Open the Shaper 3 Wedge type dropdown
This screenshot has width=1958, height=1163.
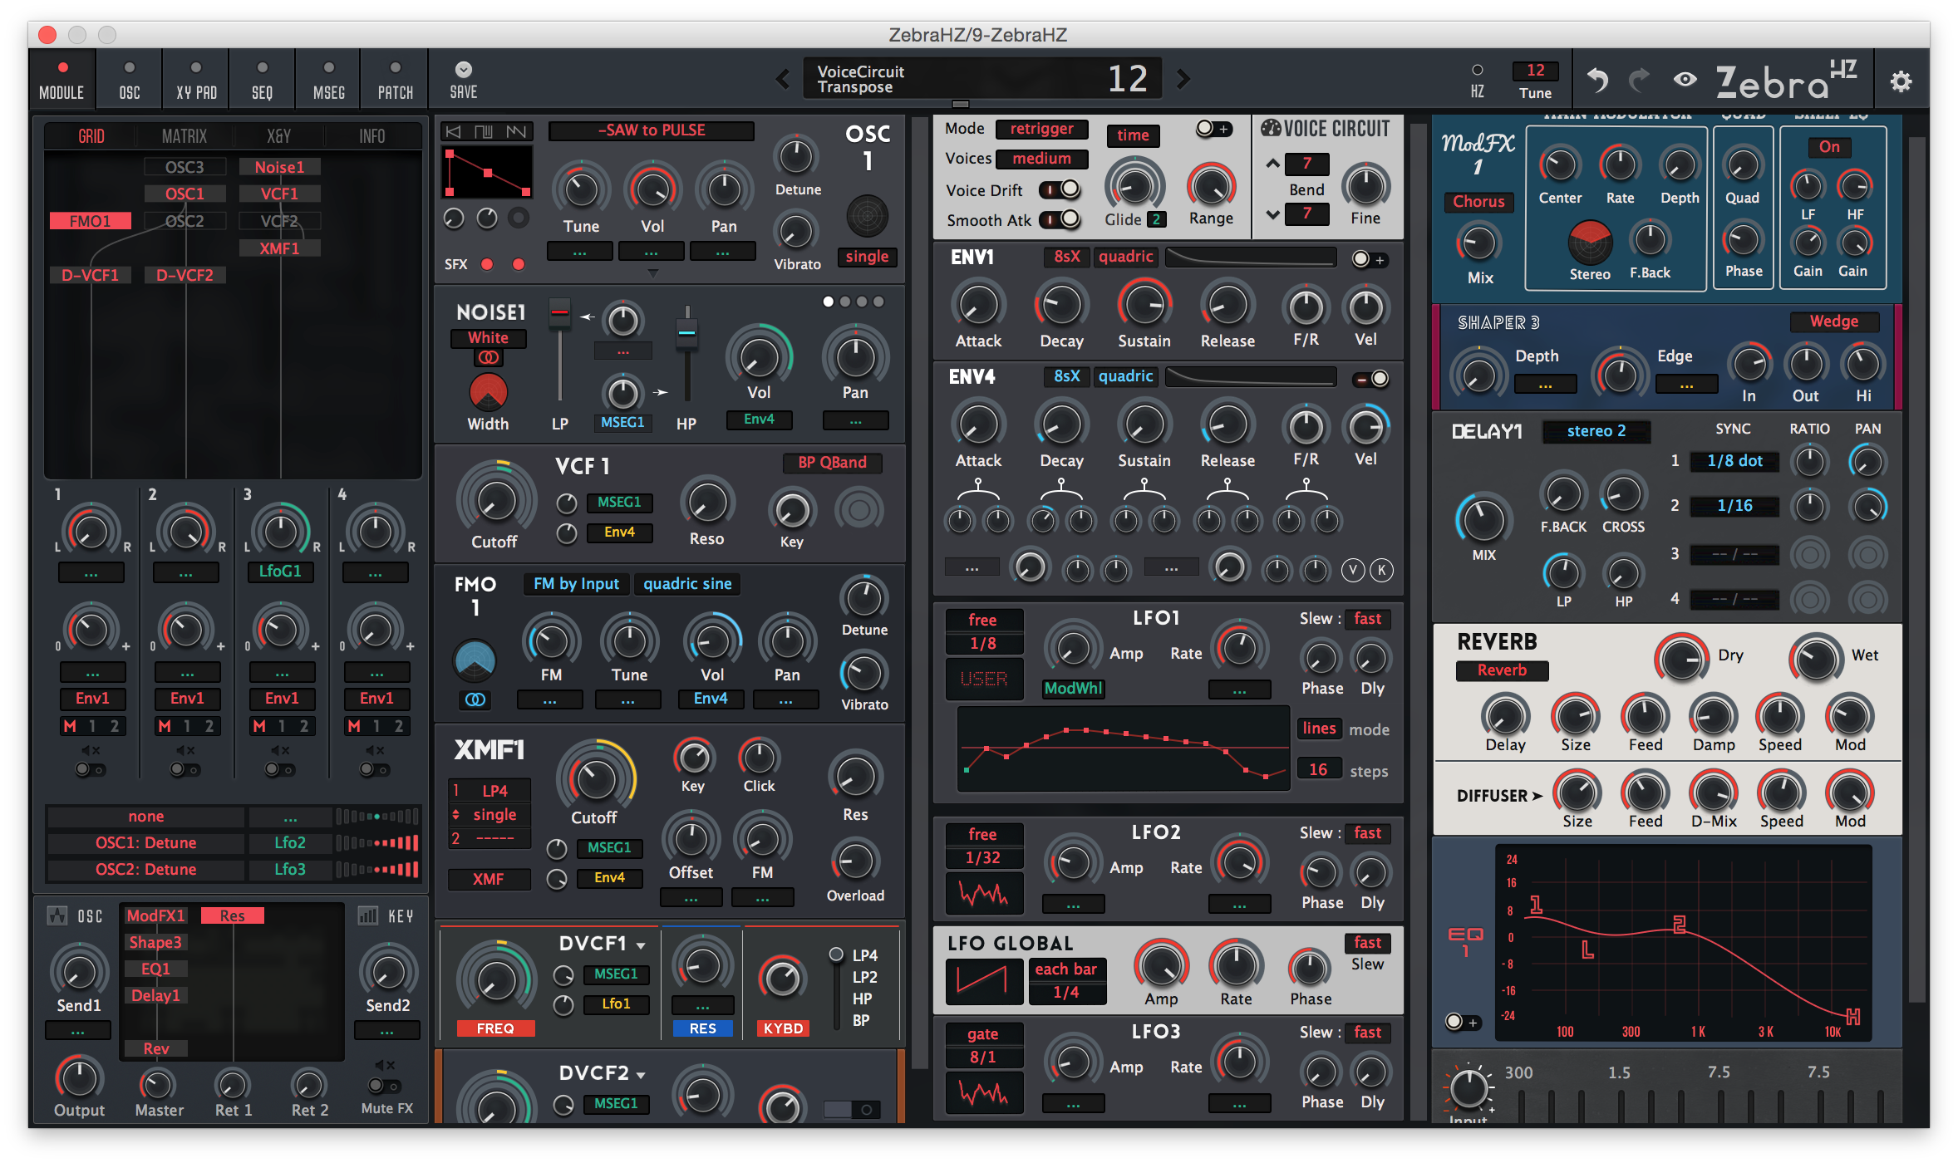point(1833,321)
